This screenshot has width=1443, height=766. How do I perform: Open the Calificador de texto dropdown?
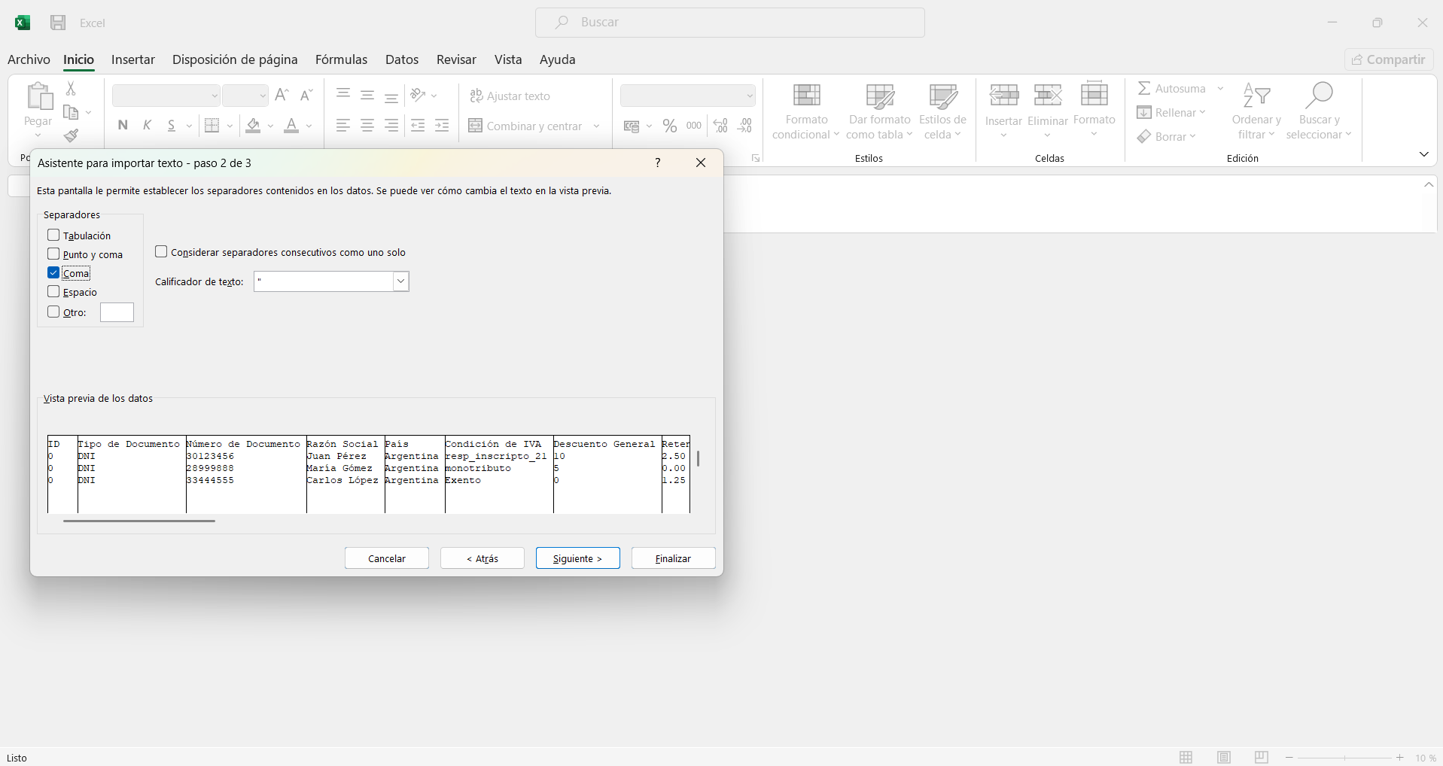click(x=400, y=281)
